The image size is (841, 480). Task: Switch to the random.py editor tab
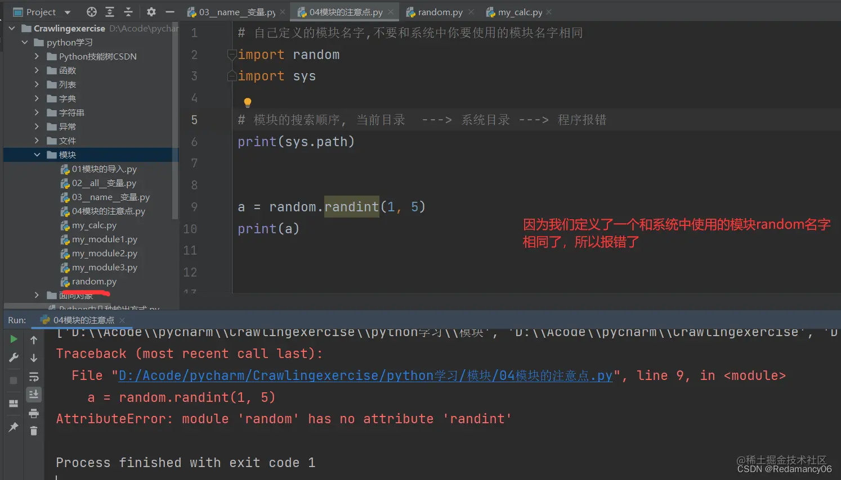[441, 12]
